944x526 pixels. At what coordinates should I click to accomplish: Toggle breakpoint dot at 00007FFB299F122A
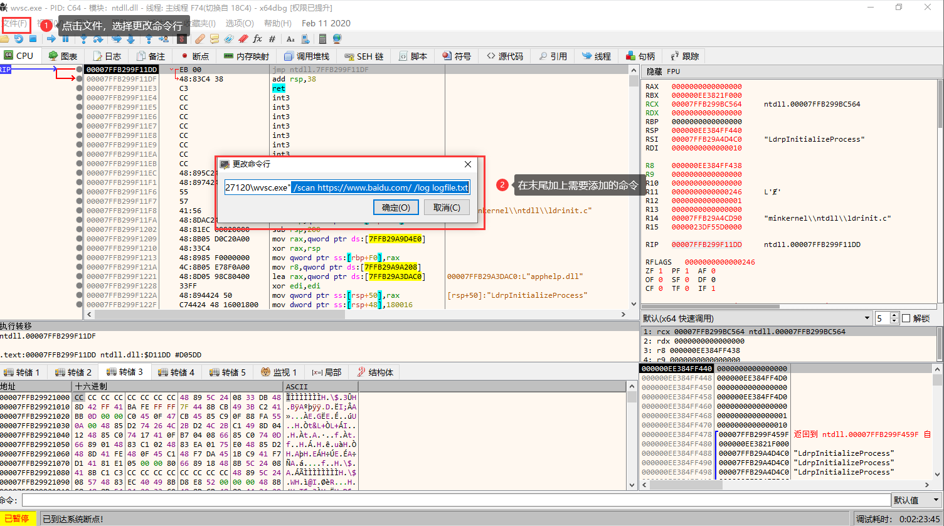coord(79,295)
